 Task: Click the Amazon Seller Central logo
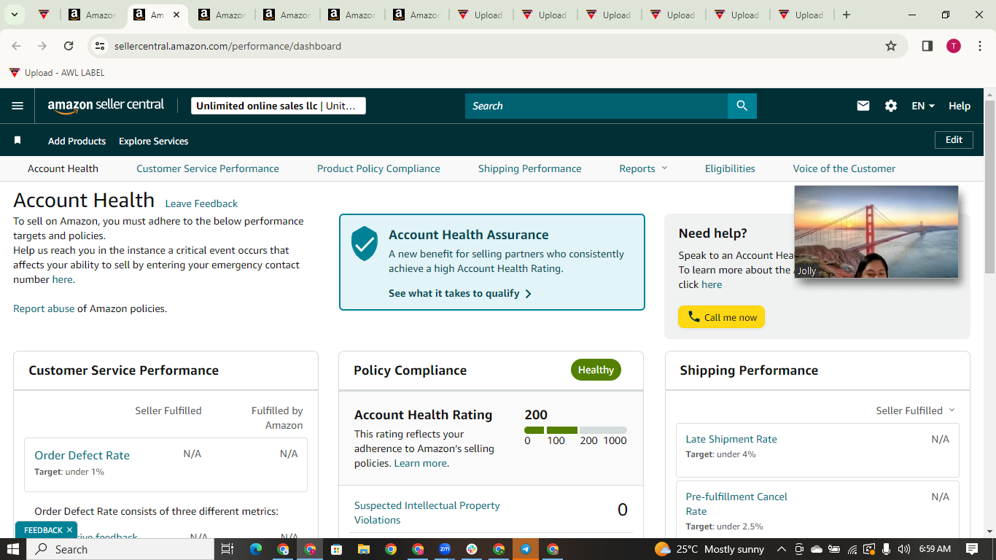pos(106,106)
